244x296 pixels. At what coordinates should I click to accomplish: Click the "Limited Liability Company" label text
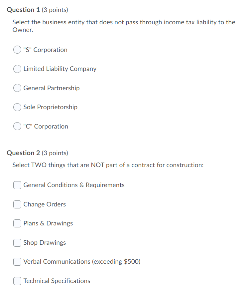pos(60,69)
